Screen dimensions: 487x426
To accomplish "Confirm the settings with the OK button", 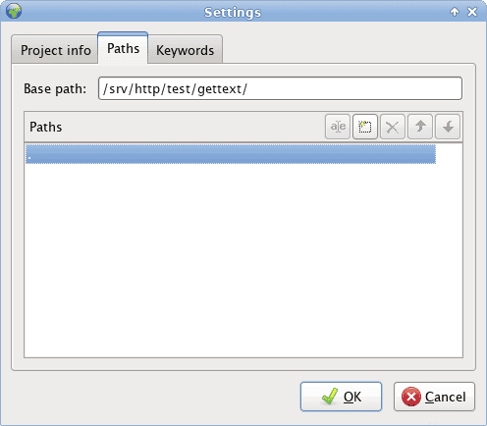I will coord(341,397).
